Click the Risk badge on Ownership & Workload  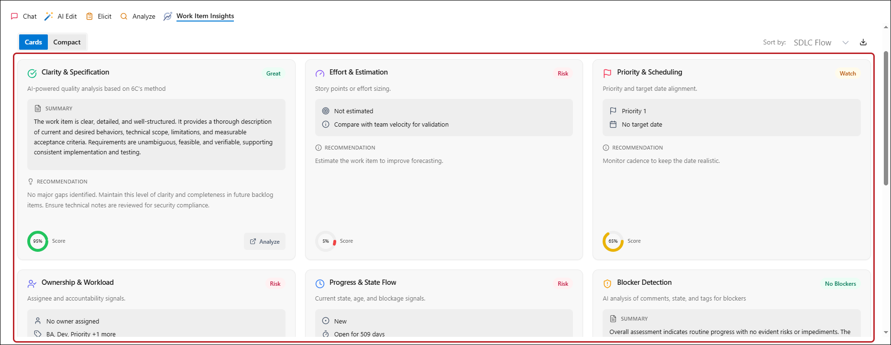[275, 284]
